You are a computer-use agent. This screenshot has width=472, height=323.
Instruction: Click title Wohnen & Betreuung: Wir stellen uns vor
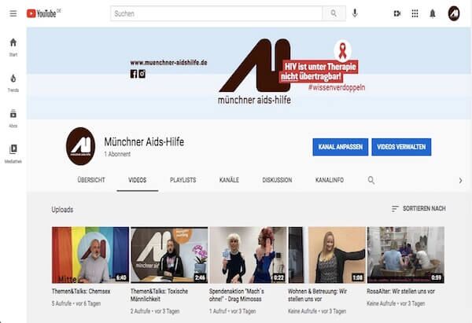[318, 295]
